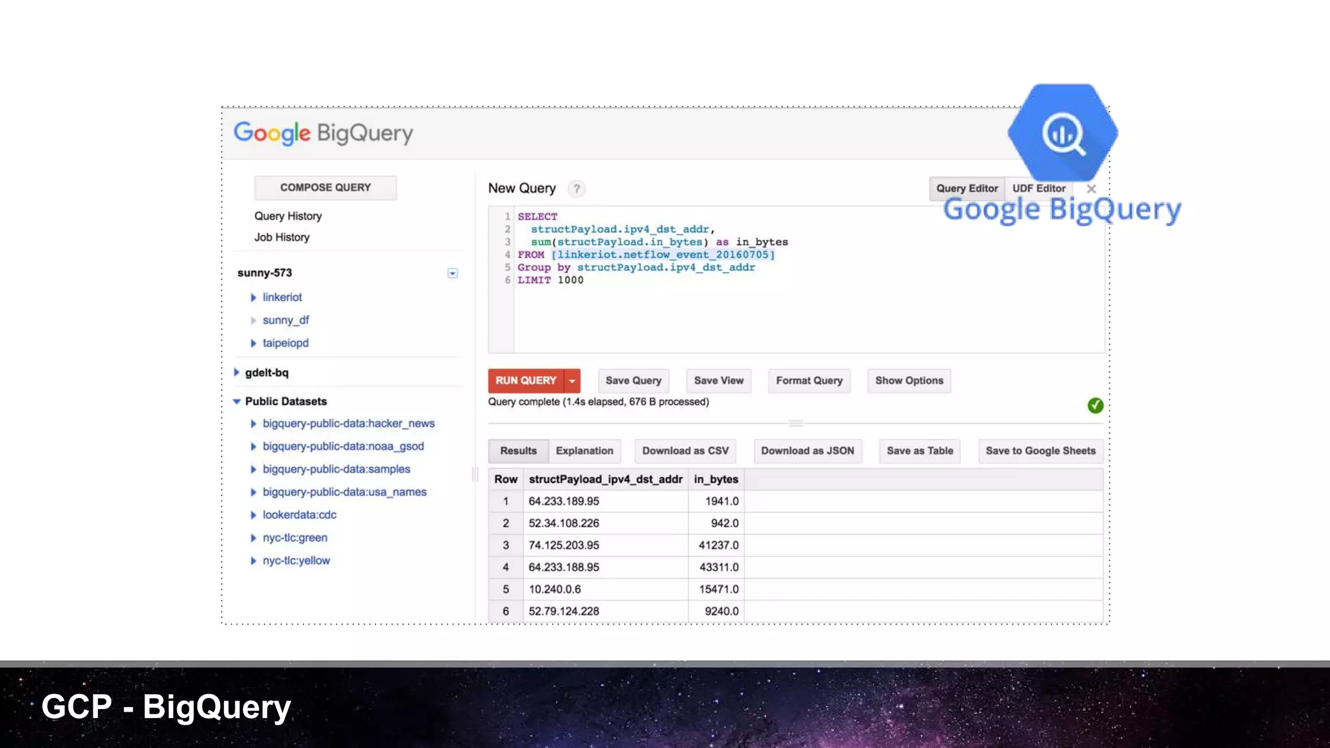Click the blue BigQuery hexagon logo

[x=1062, y=133]
